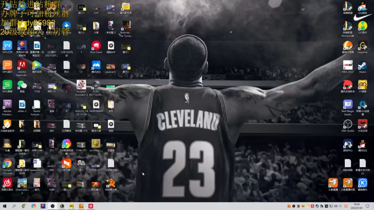Open the Huorong Security shield shortcut
This screenshot has width=374, height=210.
tap(7, 126)
